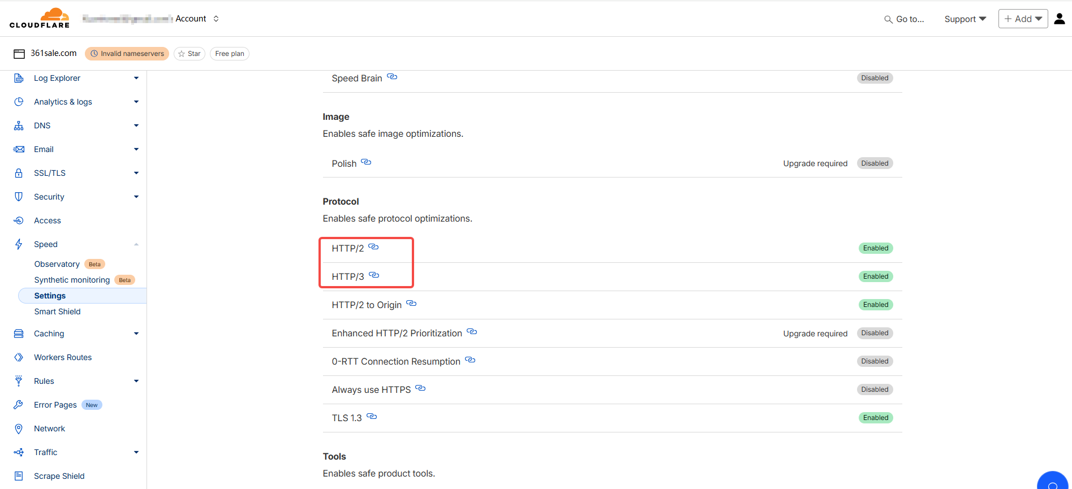Select the Speed lightning bolt icon
Screen dimensions: 1072x489
tap(19, 244)
